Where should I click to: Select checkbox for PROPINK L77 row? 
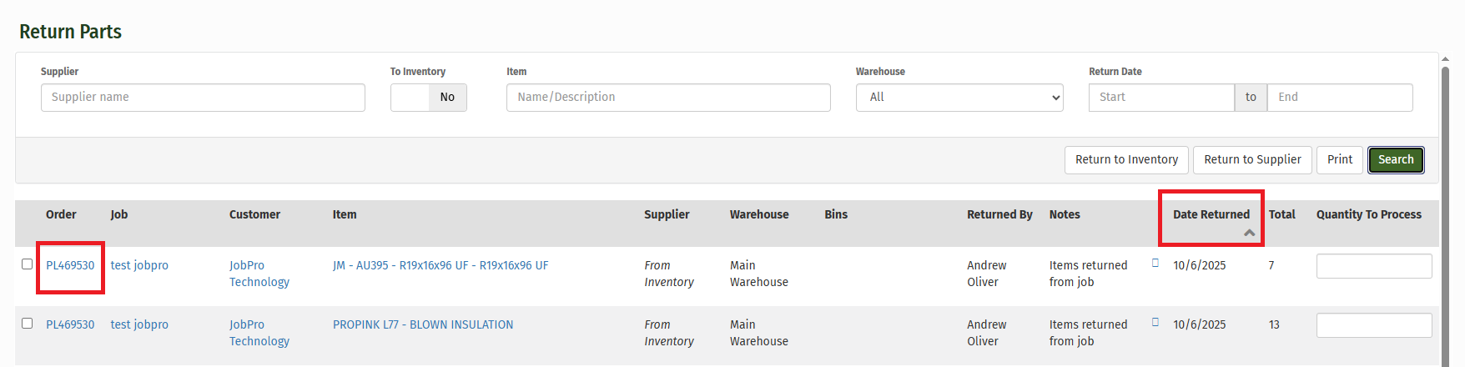(28, 324)
